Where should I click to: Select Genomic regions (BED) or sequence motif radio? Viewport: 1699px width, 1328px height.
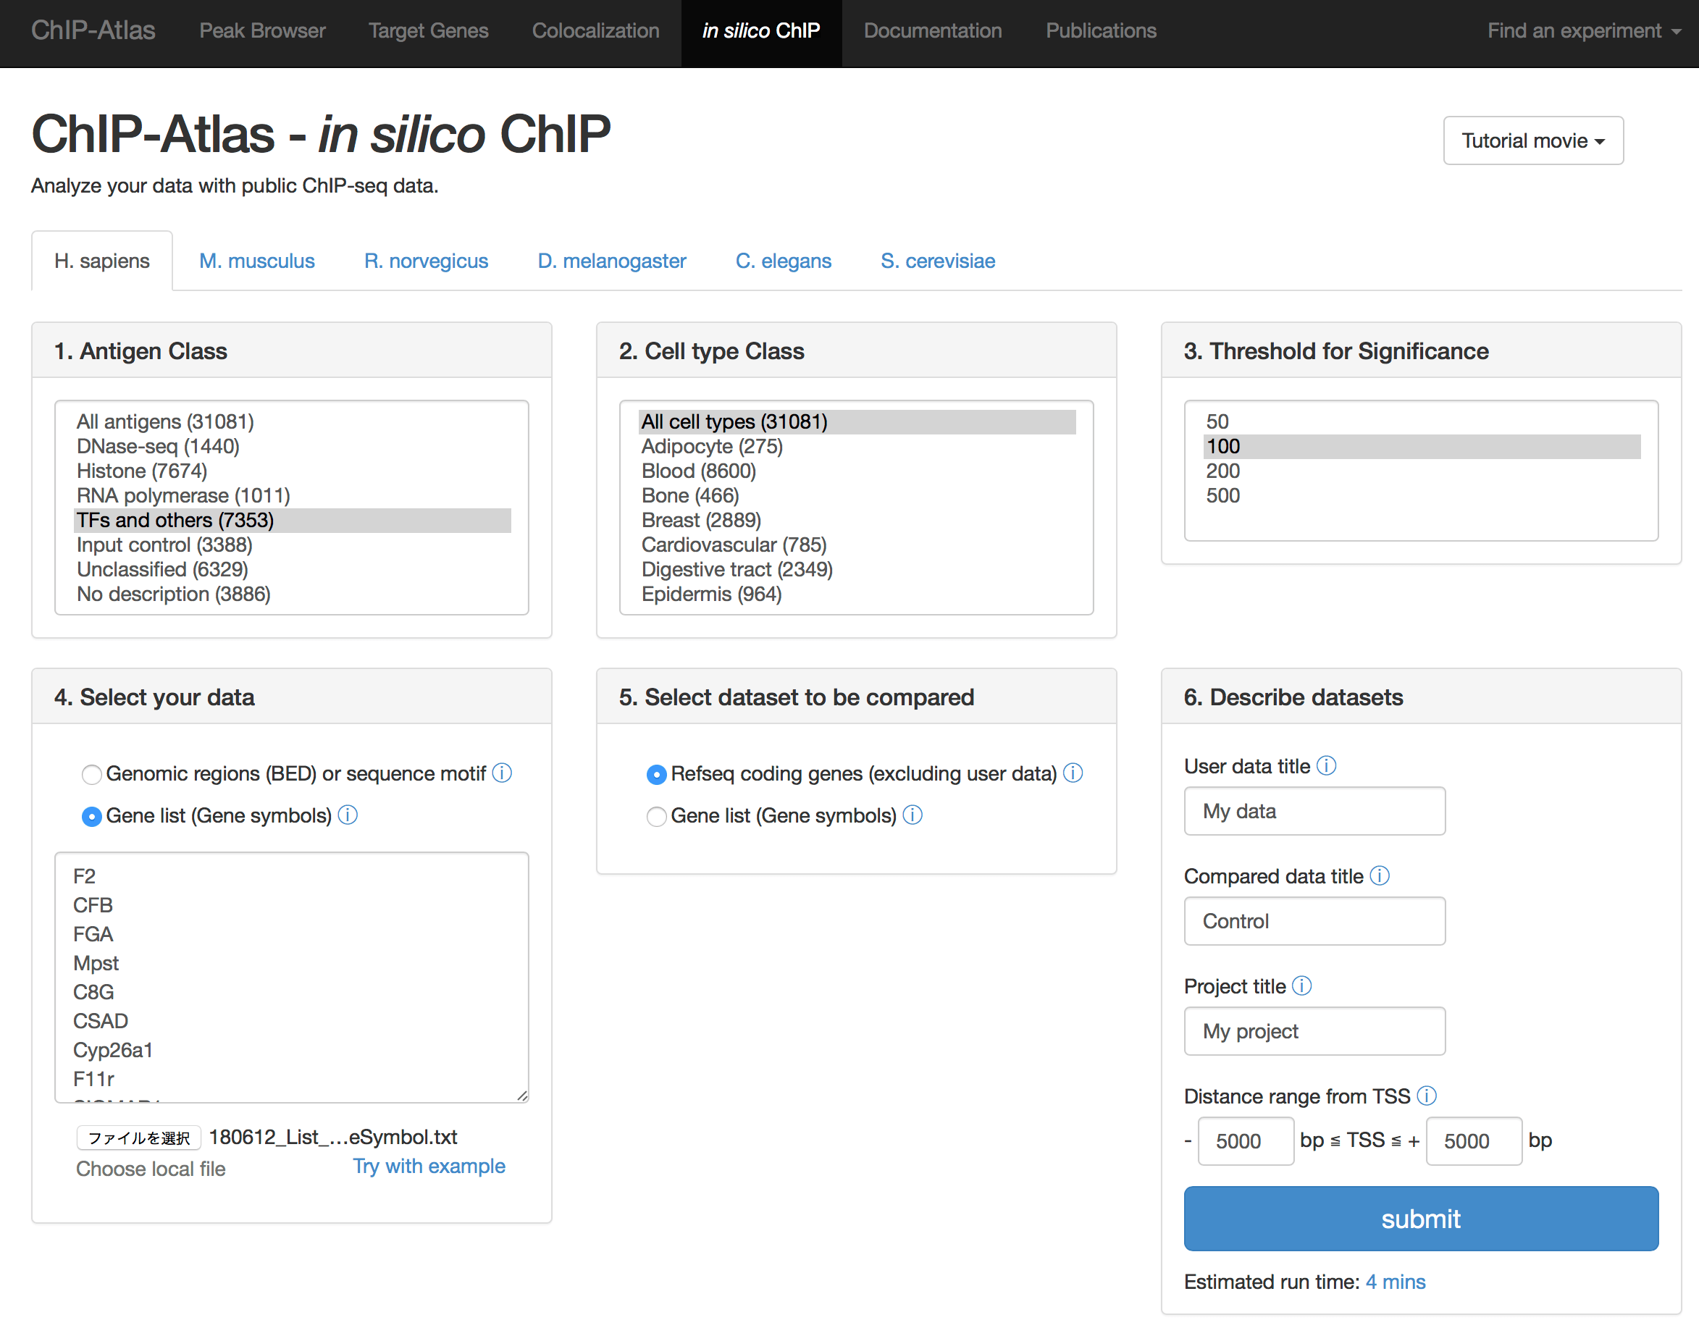coord(92,774)
